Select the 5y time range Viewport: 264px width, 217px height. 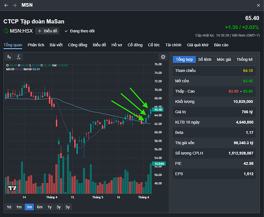(68, 207)
